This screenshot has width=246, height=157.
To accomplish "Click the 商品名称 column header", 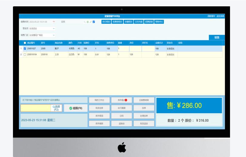I will 59,43.
